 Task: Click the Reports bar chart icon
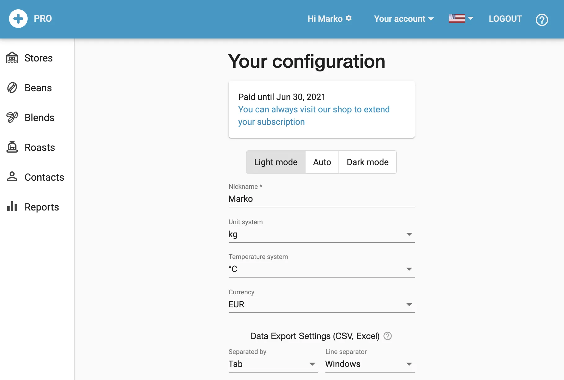click(12, 206)
